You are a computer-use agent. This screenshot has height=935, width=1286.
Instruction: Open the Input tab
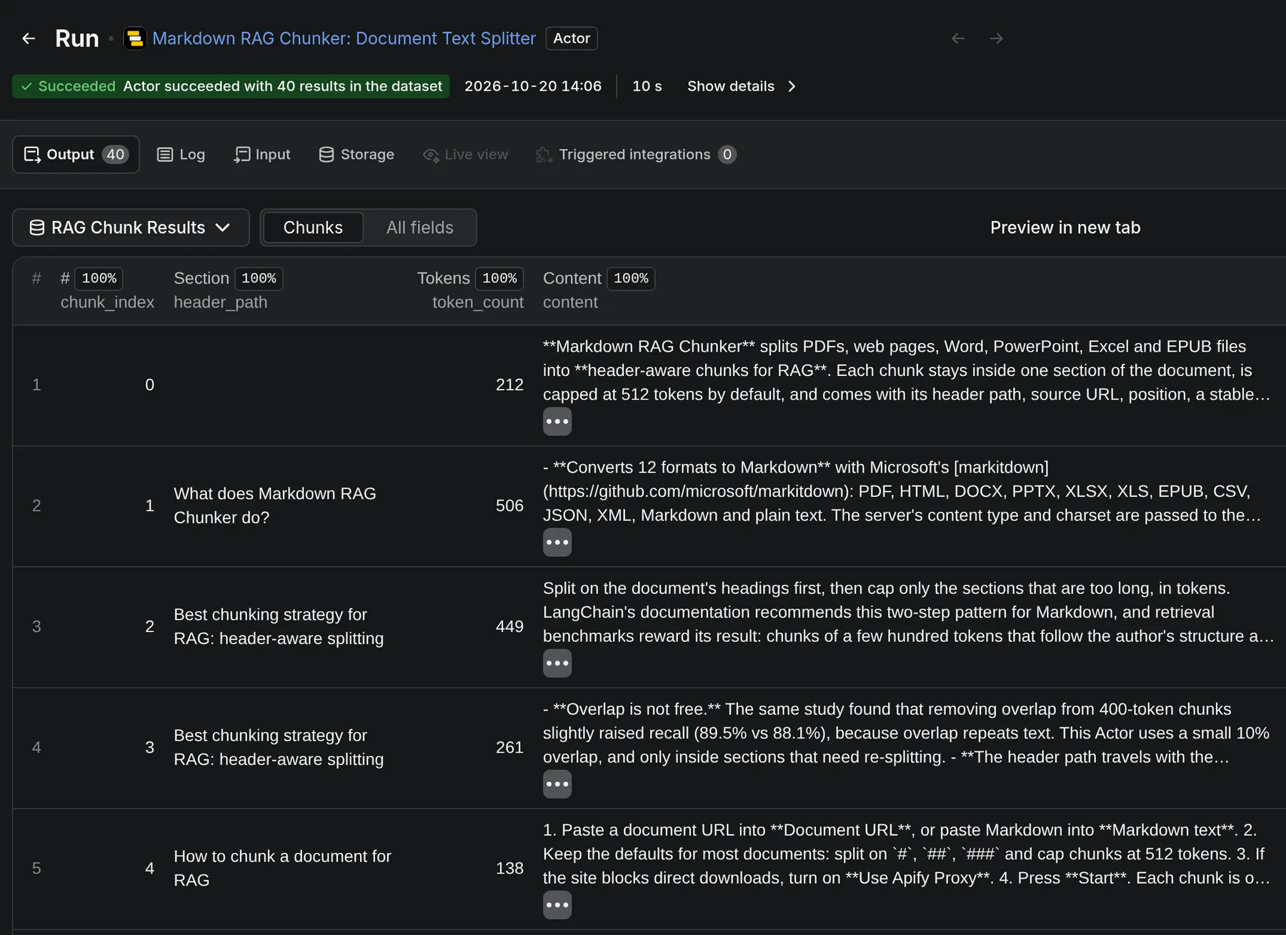point(262,154)
